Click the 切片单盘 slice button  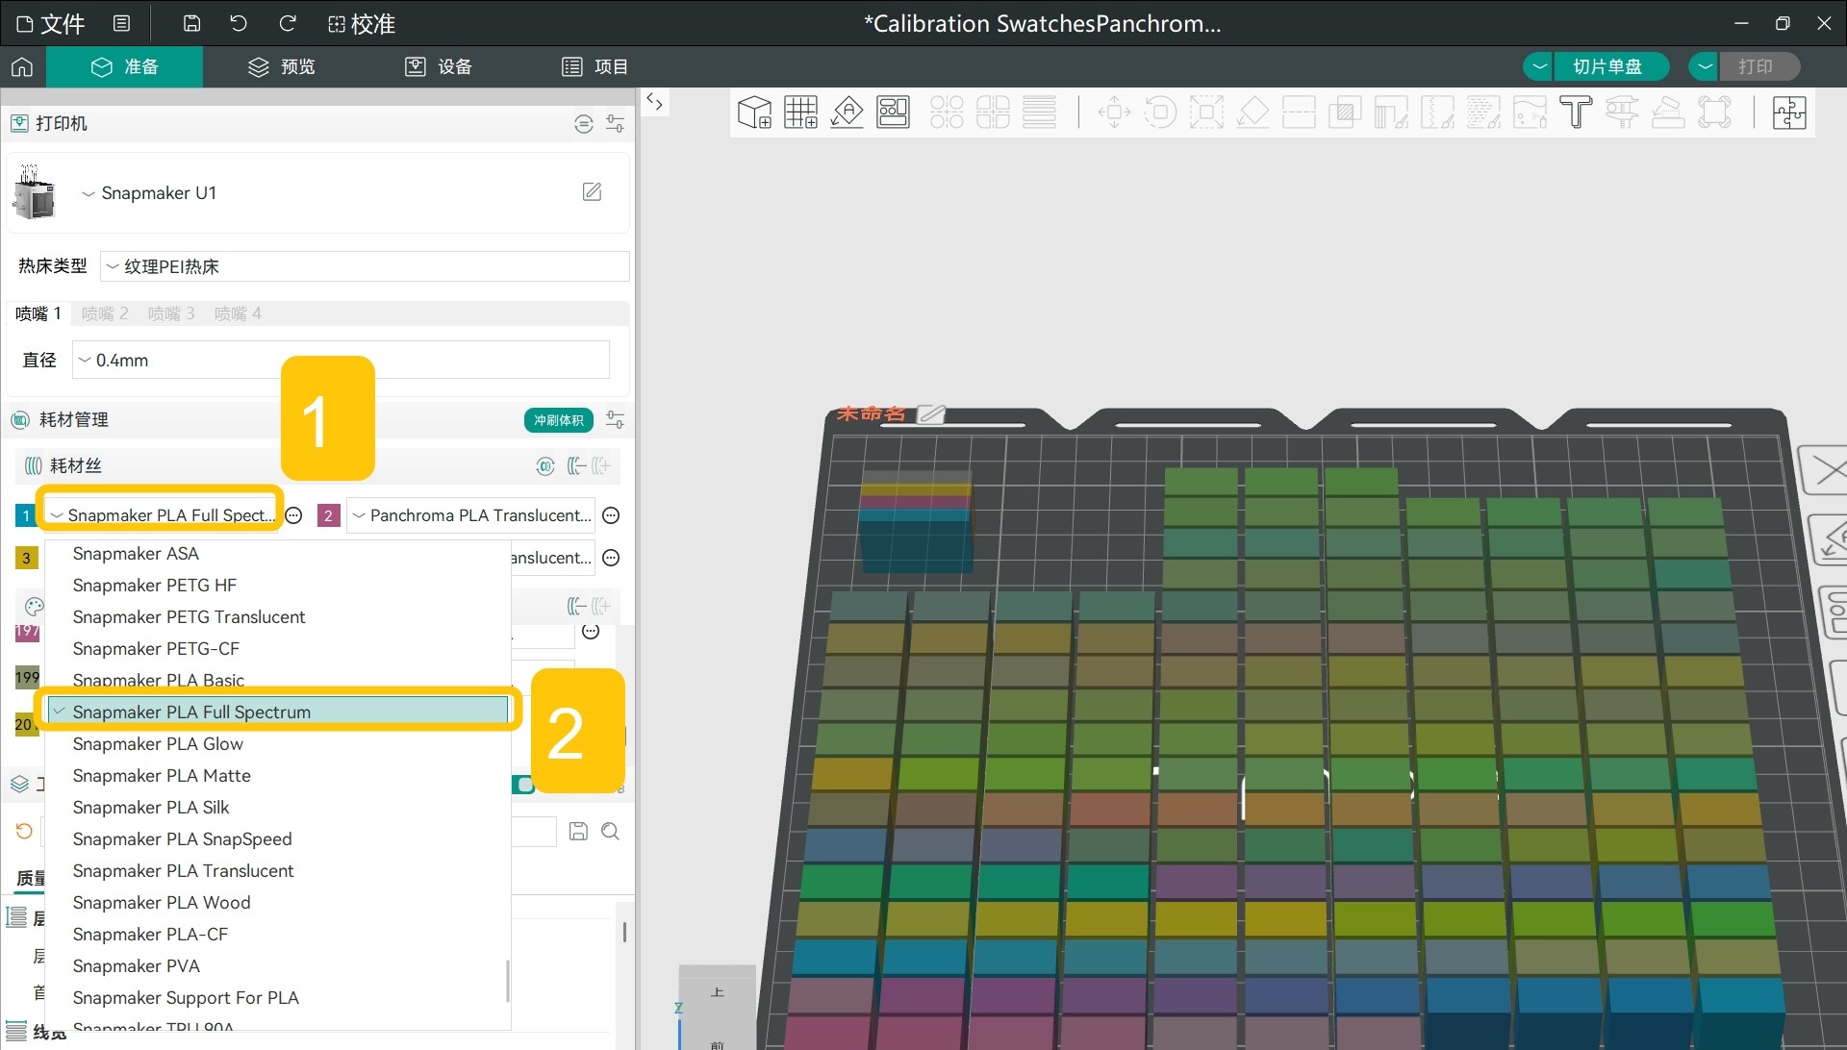point(1607,66)
